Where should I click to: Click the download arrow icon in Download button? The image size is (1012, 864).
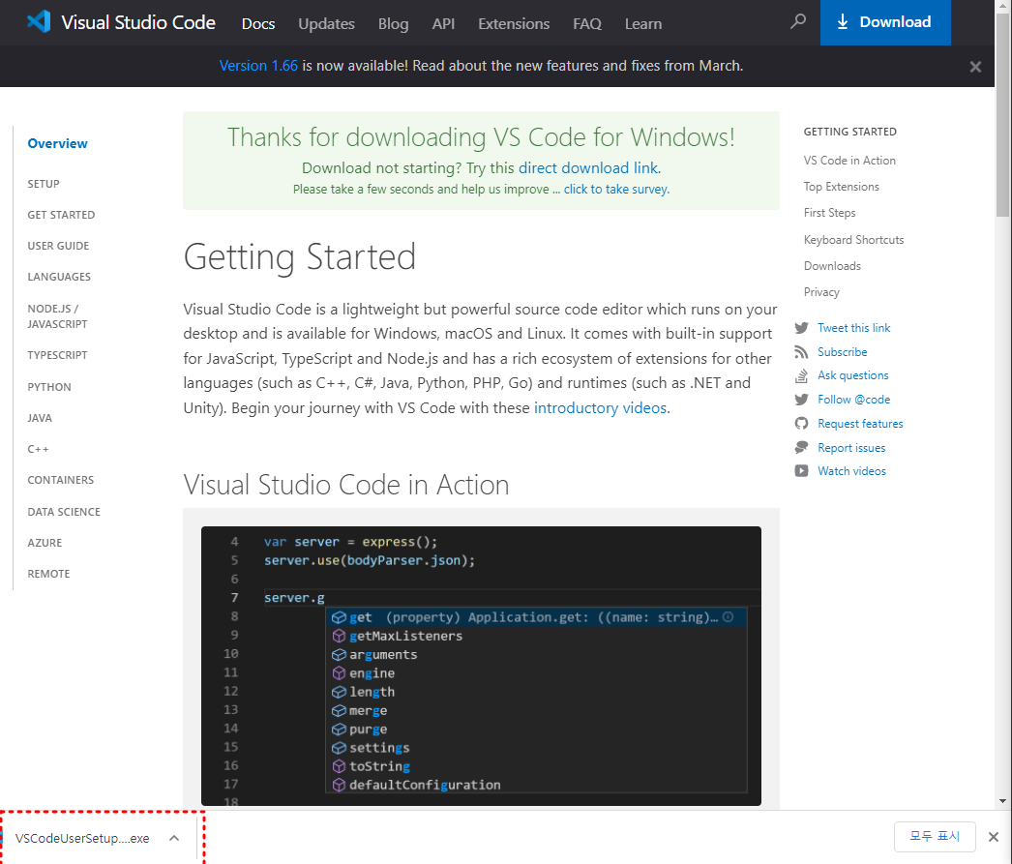(843, 22)
